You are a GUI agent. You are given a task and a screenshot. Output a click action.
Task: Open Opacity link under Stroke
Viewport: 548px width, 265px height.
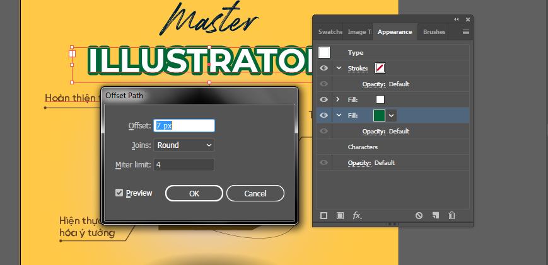(x=373, y=84)
